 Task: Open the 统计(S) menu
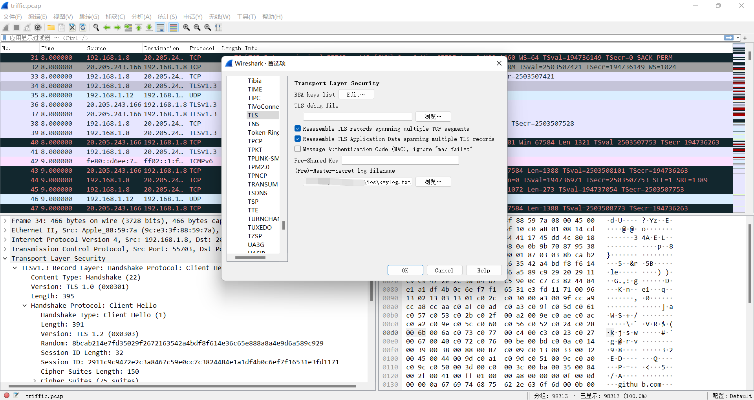(x=167, y=16)
